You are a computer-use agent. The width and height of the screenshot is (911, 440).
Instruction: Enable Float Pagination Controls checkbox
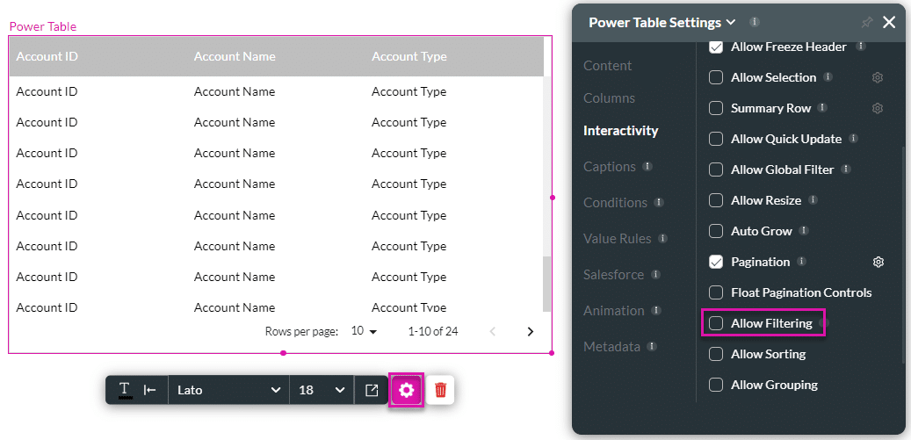[x=716, y=292]
